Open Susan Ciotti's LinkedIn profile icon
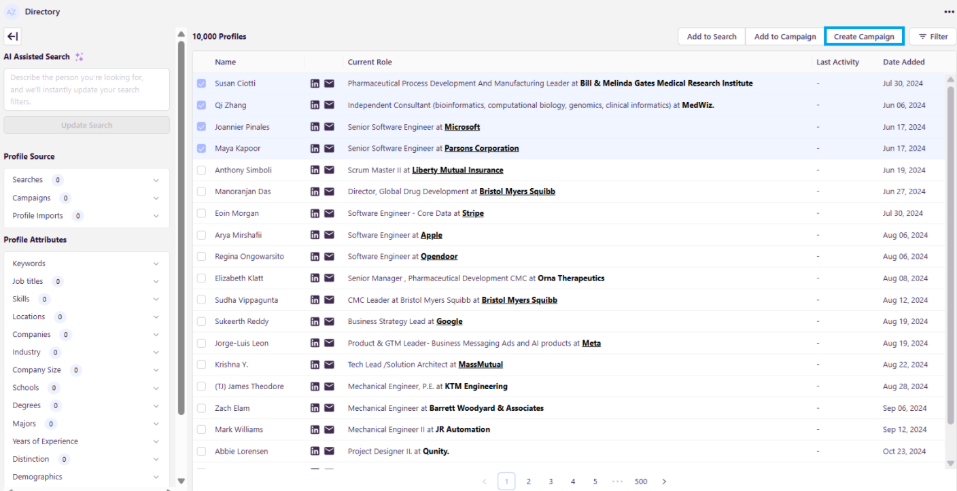This screenshot has width=957, height=491. (315, 84)
